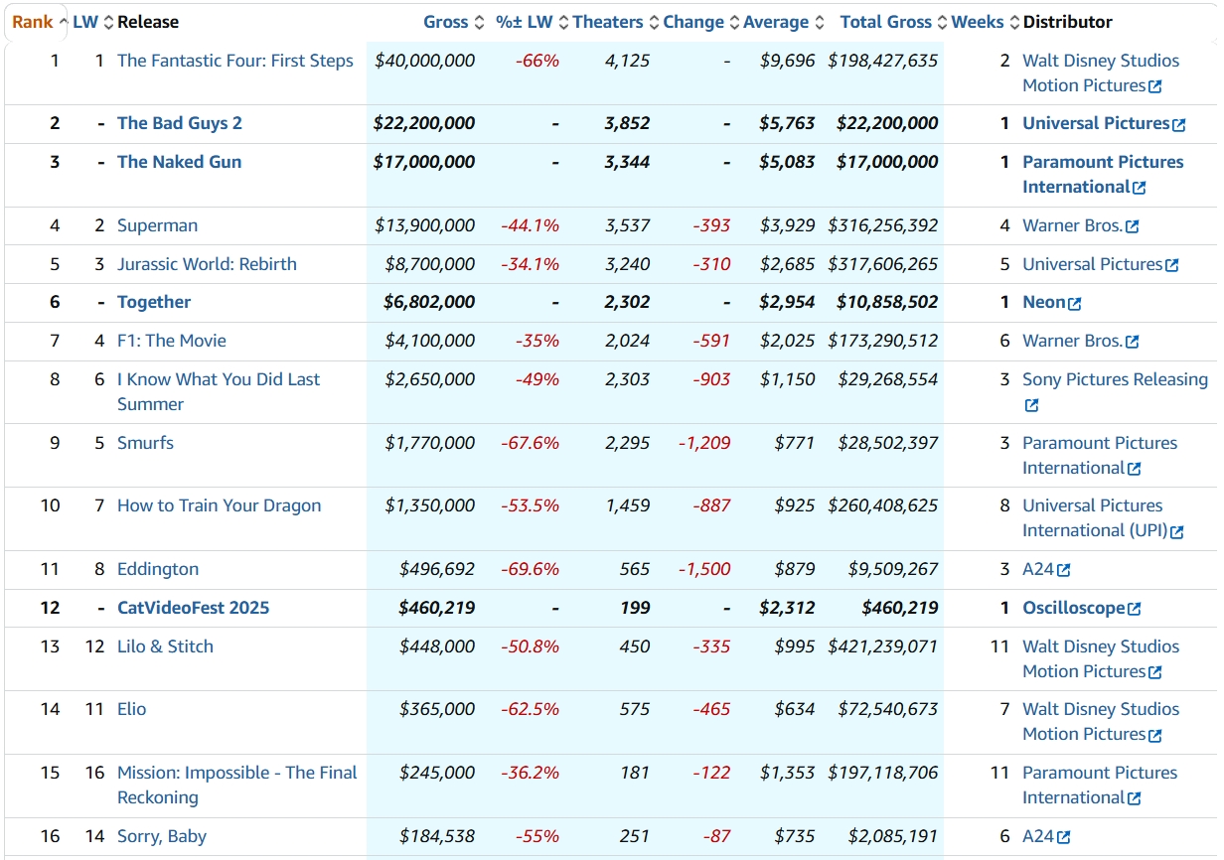The image size is (1224, 860).
Task: Select the $184,538 gross for Sorry, Baby
Action: 437,836
